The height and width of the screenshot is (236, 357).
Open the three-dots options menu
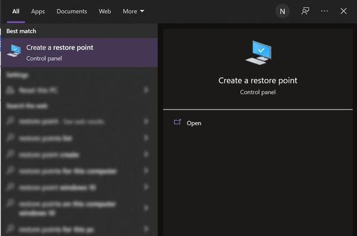[325, 11]
